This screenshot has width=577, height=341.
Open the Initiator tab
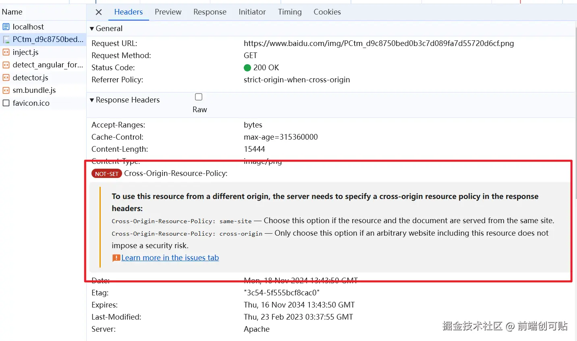(252, 12)
